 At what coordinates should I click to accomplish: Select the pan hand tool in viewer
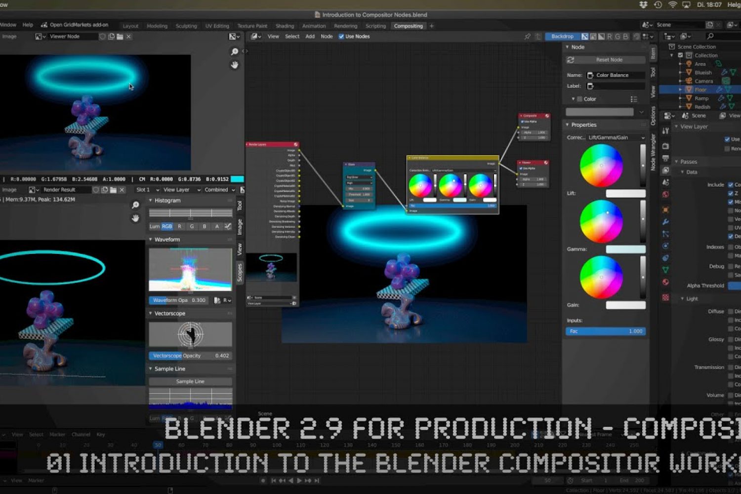pos(235,65)
